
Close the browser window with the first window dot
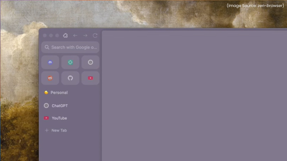(45, 35)
